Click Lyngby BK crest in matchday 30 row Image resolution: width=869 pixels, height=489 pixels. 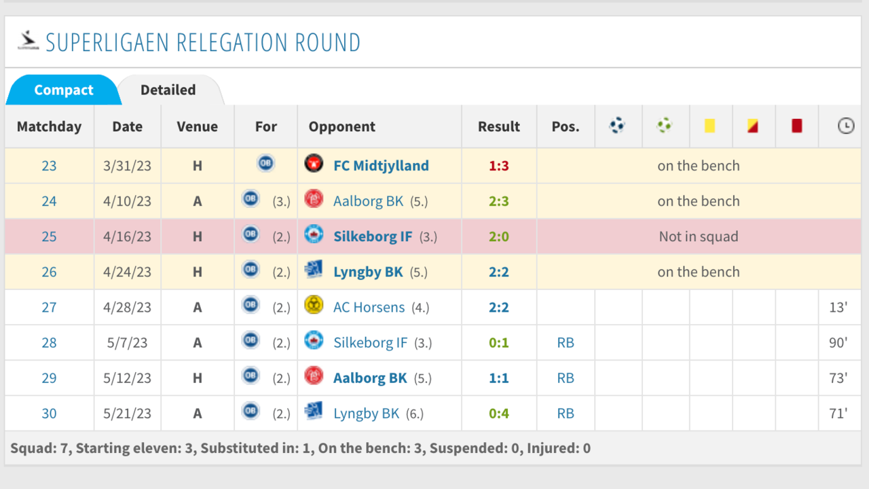314,411
